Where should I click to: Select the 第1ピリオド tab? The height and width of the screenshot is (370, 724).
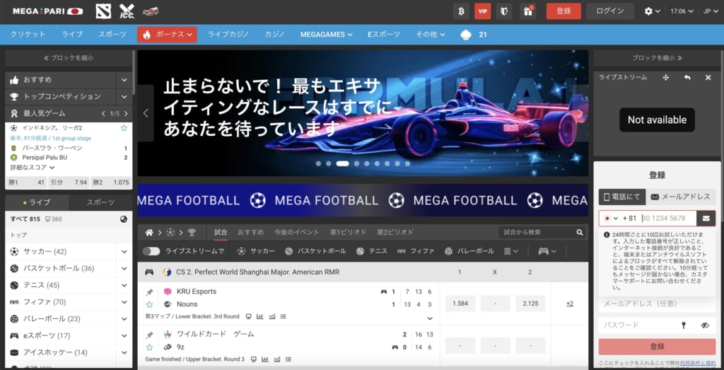pyautogui.click(x=348, y=232)
